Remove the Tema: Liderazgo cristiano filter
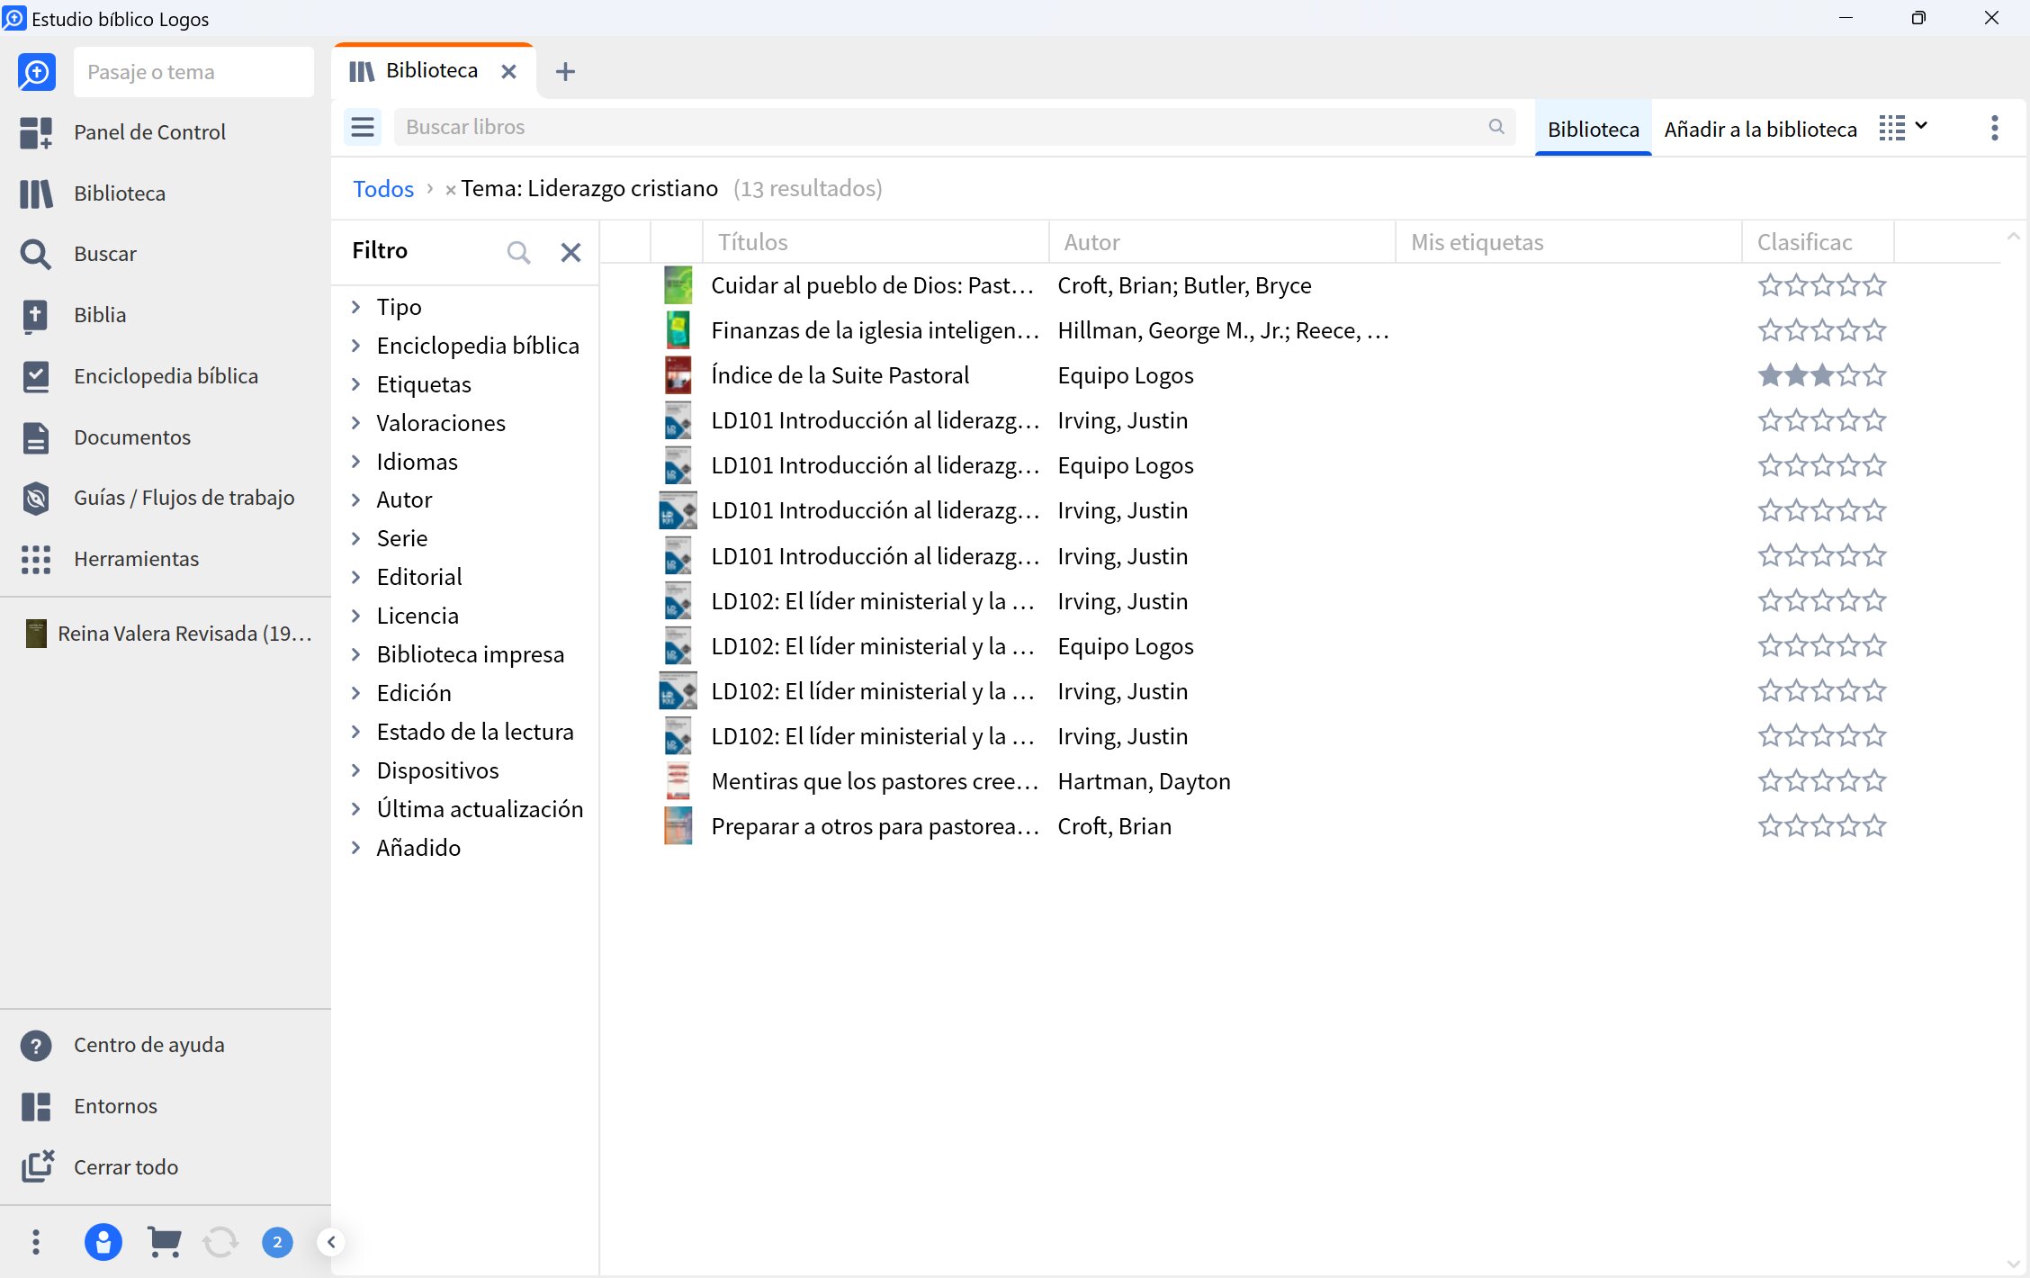 (450, 189)
